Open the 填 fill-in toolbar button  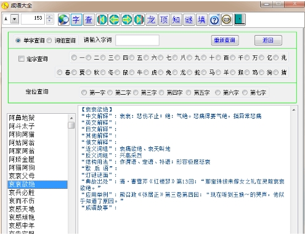[x=201, y=20]
